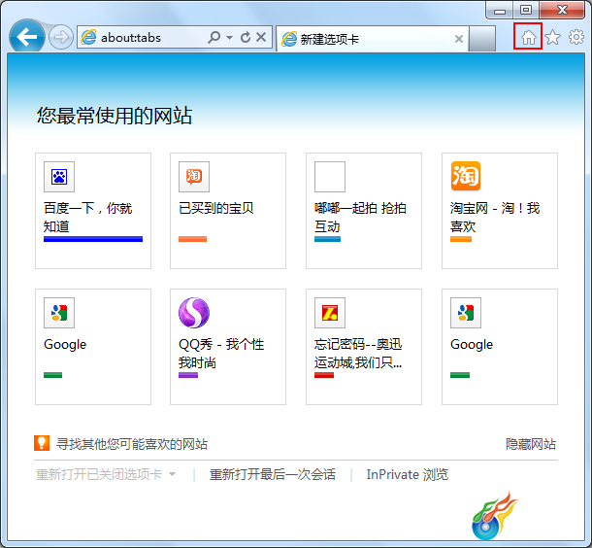Open QQ秀 - 我个性我时尚 link
Screen dimensions: 592x548
[221, 354]
